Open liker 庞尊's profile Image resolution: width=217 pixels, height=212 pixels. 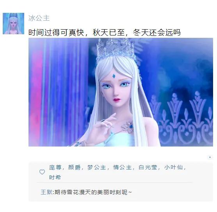click(x=55, y=167)
